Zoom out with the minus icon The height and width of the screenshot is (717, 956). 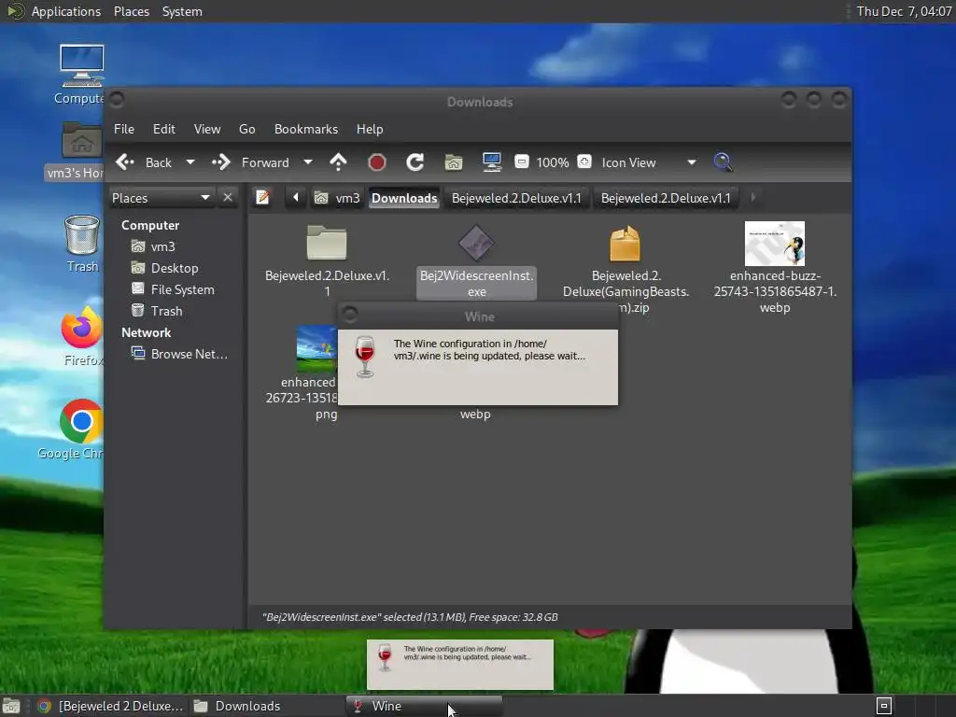(x=521, y=162)
